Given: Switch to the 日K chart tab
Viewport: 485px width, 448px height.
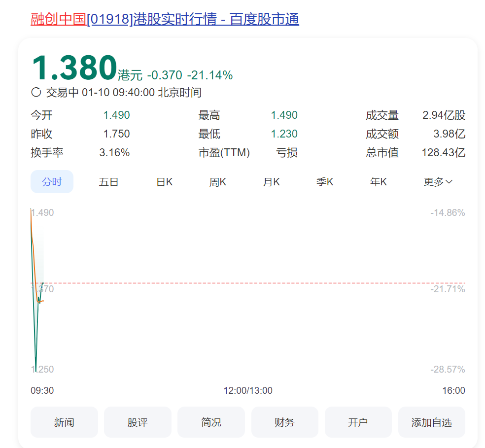Looking at the screenshot, I should (165, 182).
